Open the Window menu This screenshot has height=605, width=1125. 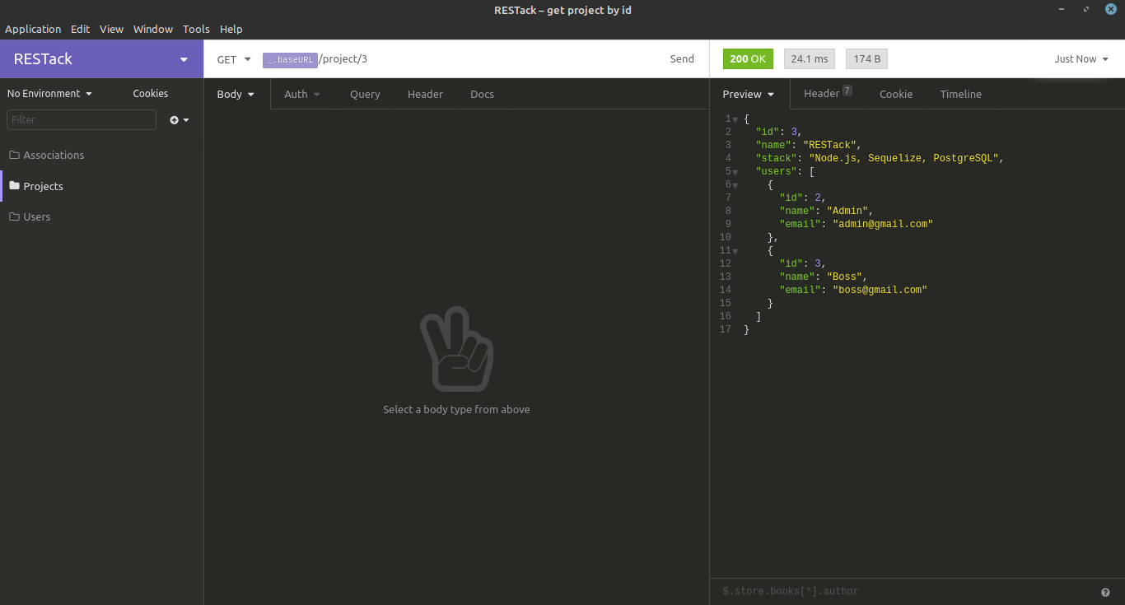153,29
